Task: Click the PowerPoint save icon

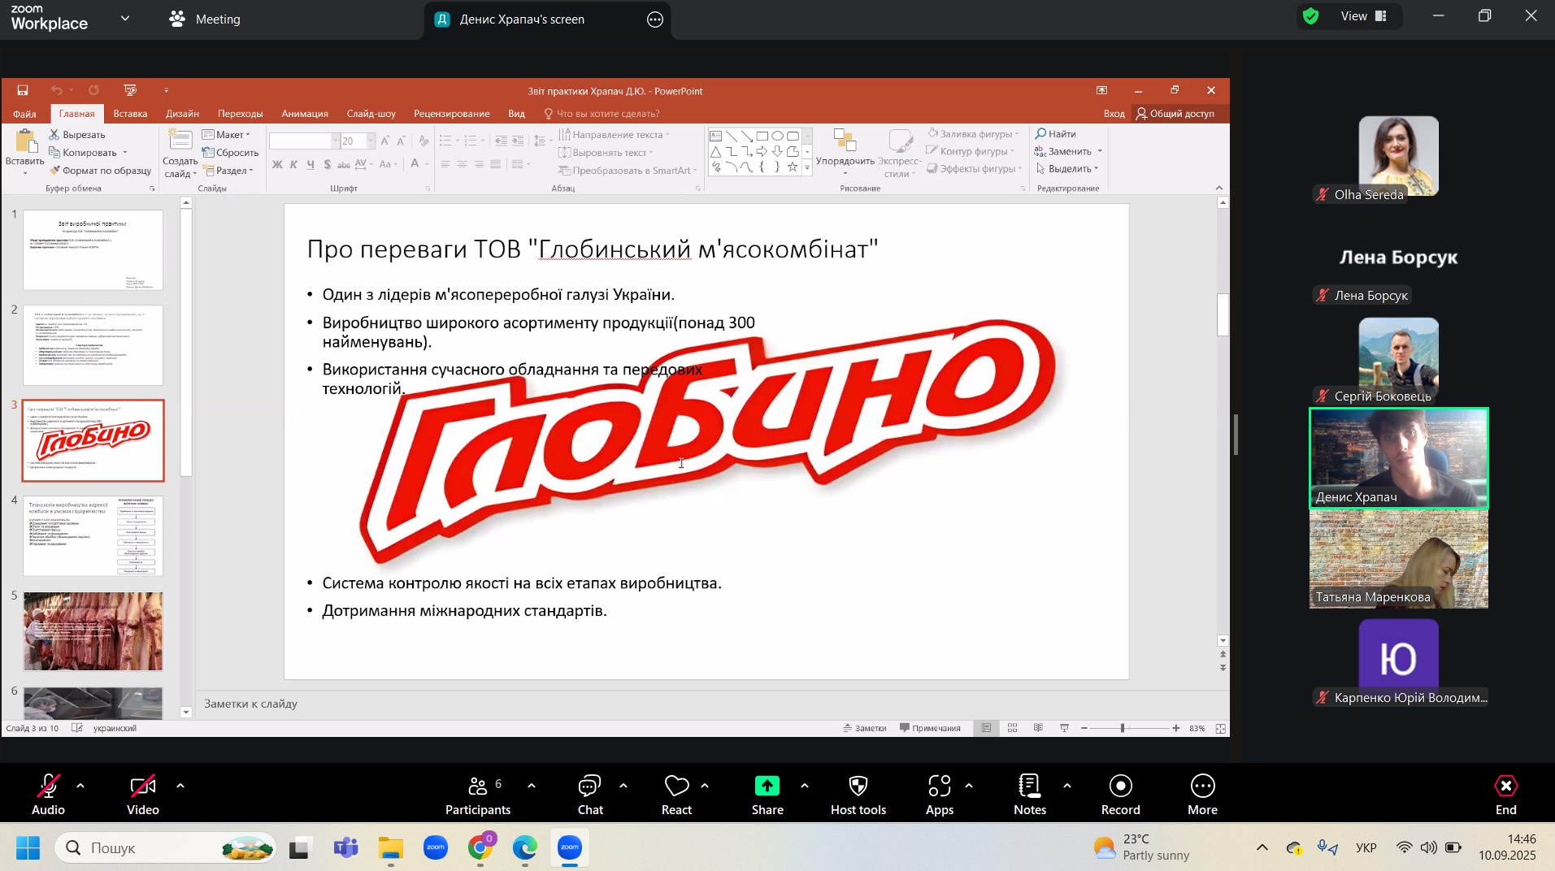Action: 23,90
